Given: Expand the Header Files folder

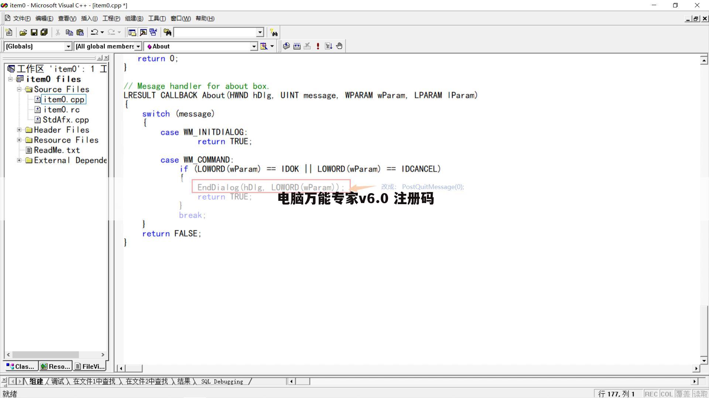Looking at the screenshot, I should click(x=19, y=130).
